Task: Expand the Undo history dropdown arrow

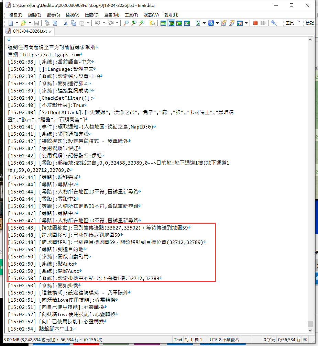Action: click(x=104, y=23)
